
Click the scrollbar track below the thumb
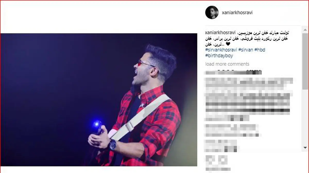tap(305, 118)
